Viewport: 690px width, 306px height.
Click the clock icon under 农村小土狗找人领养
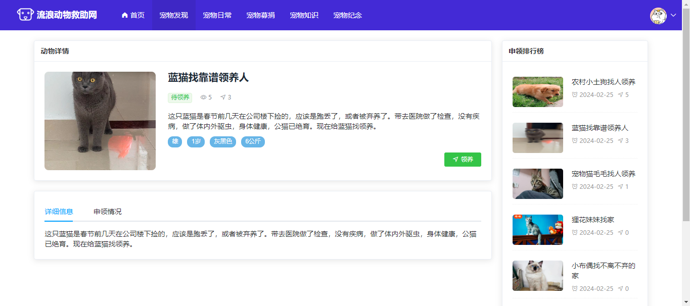point(575,95)
